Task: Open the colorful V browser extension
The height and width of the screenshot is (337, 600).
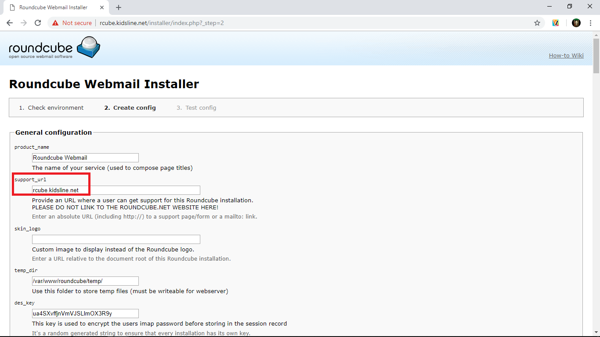Action: click(x=556, y=23)
